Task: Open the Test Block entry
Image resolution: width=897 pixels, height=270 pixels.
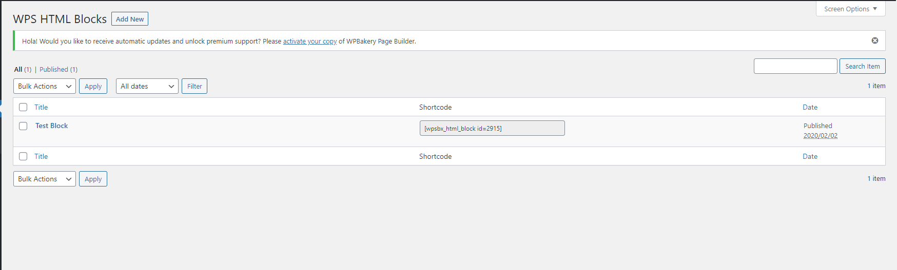Action: click(x=51, y=126)
